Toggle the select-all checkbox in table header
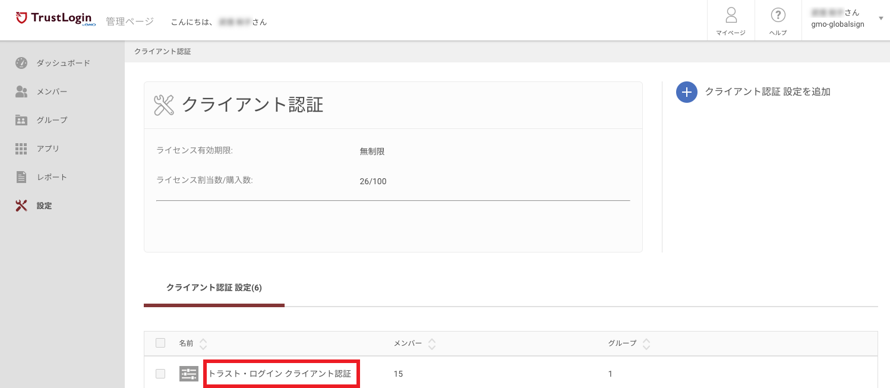890x388 pixels. [160, 343]
